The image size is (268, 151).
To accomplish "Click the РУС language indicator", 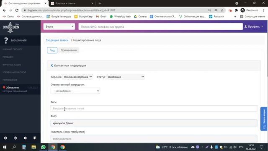I will pyautogui.click(x=241, y=147).
